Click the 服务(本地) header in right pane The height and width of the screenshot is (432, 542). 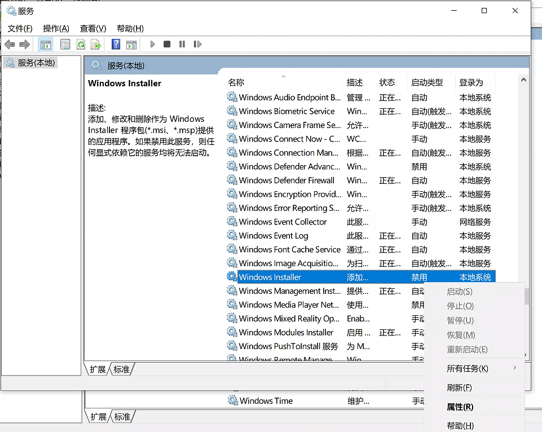coord(126,65)
